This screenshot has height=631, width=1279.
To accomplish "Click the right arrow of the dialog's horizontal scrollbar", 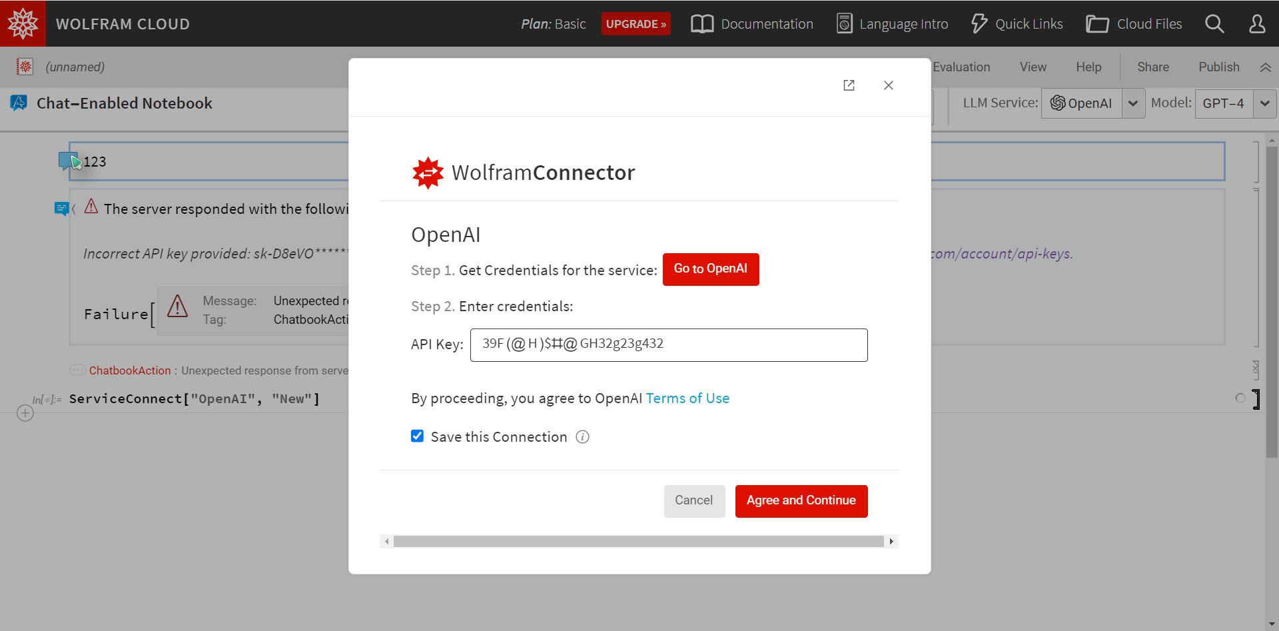I will 891,542.
